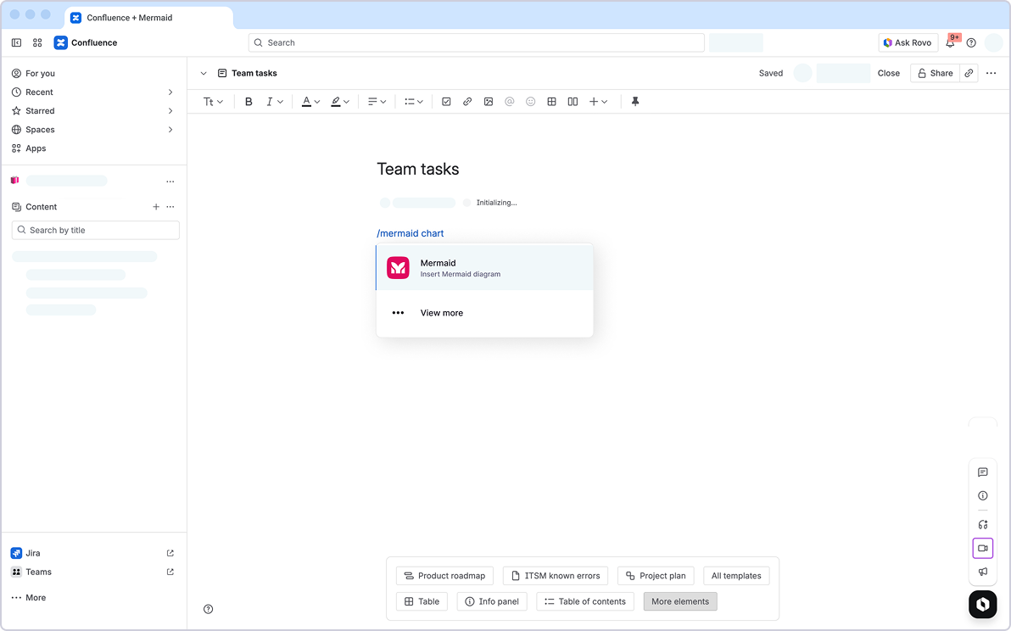The width and height of the screenshot is (1011, 631).
Task: Open the bullet list dropdown
Action: (413, 102)
